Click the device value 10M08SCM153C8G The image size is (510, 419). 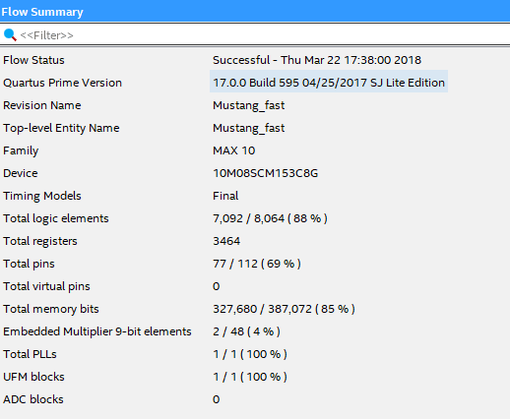coord(265,173)
